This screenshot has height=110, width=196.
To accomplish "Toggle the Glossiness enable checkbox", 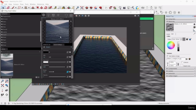I will 70,67.
